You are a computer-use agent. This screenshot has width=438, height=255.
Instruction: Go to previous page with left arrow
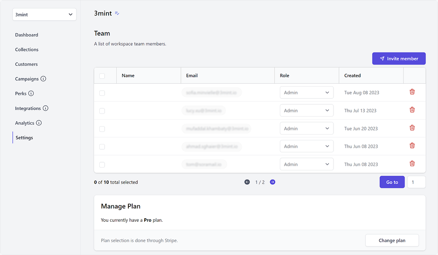pos(247,182)
